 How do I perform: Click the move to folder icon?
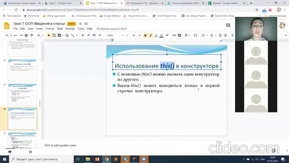point(86,24)
